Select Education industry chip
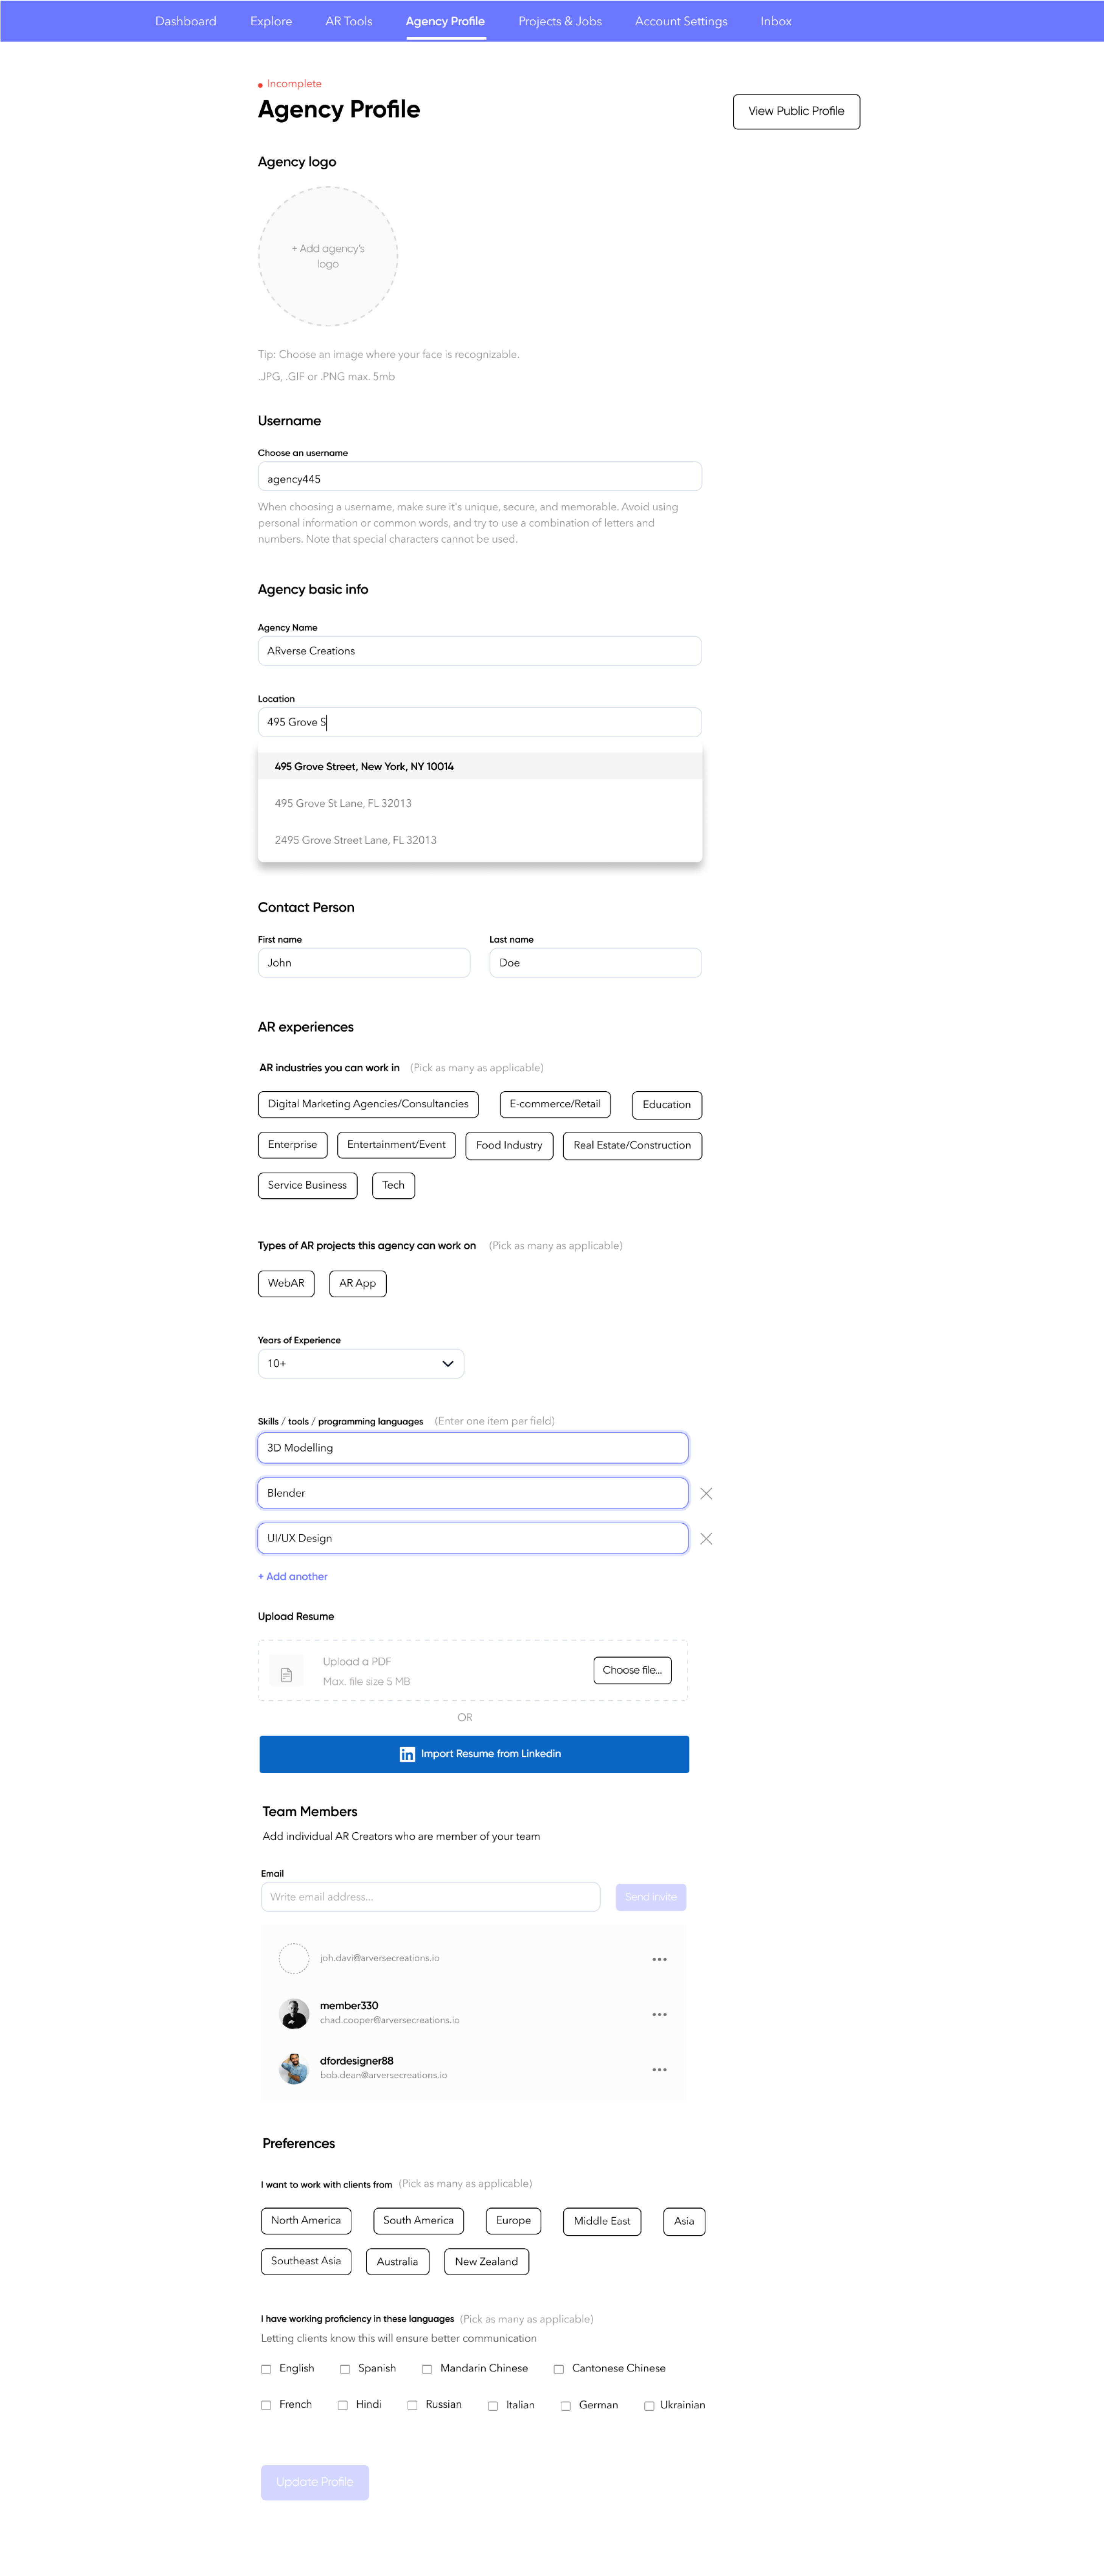This screenshot has height=2576, width=1104. (667, 1105)
